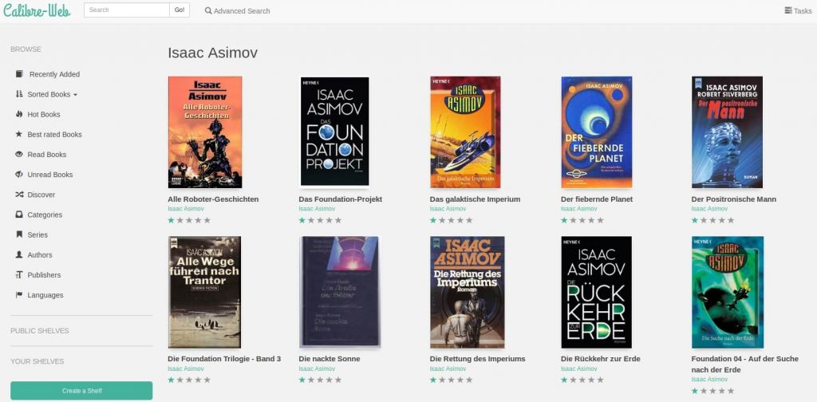
Task: Open Die Rückkehr zur Erde title link
Action: (600, 359)
